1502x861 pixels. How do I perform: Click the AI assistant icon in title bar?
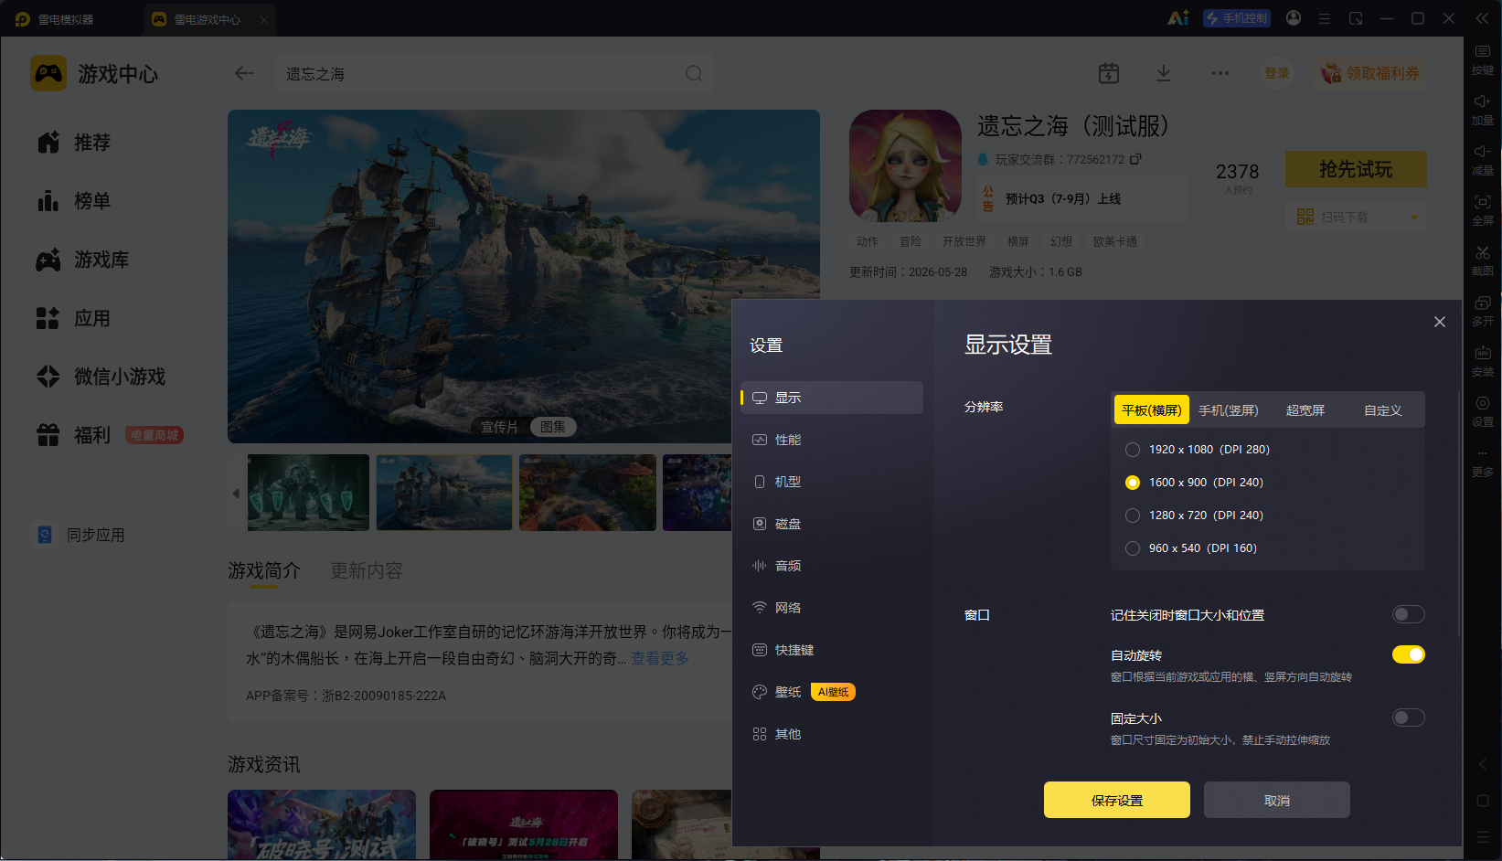click(x=1178, y=18)
